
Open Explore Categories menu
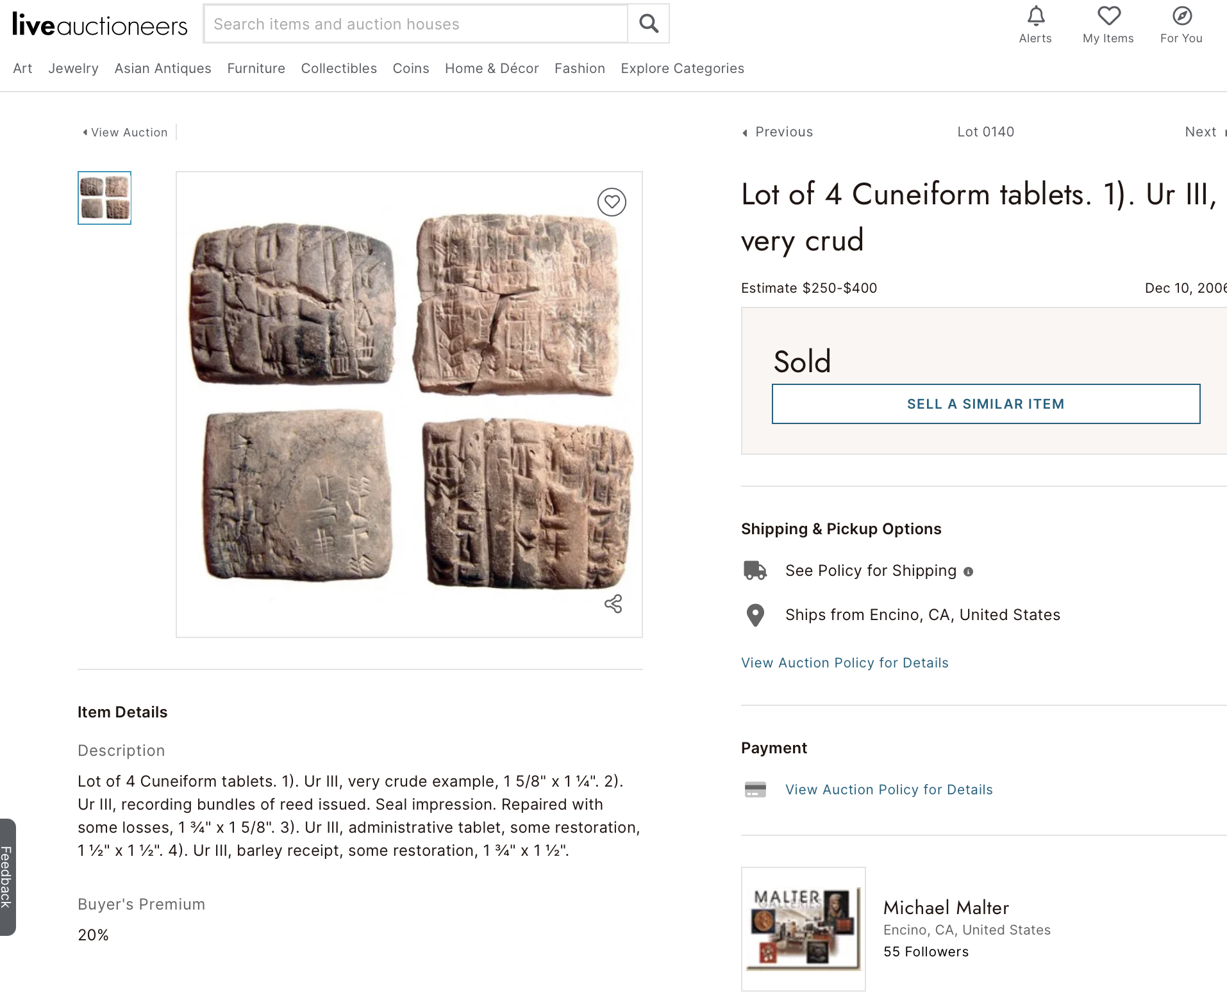coord(682,69)
